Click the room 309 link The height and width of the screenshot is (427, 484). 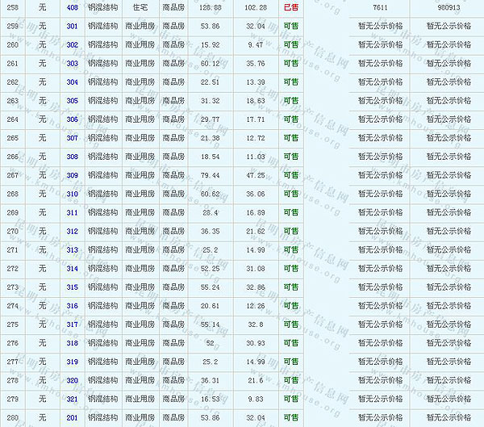point(73,175)
